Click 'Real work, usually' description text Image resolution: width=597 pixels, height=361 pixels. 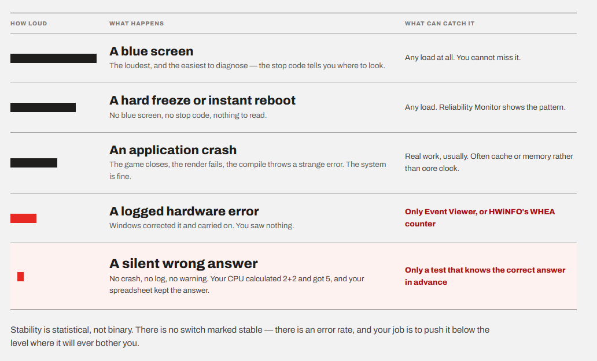tap(489, 162)
